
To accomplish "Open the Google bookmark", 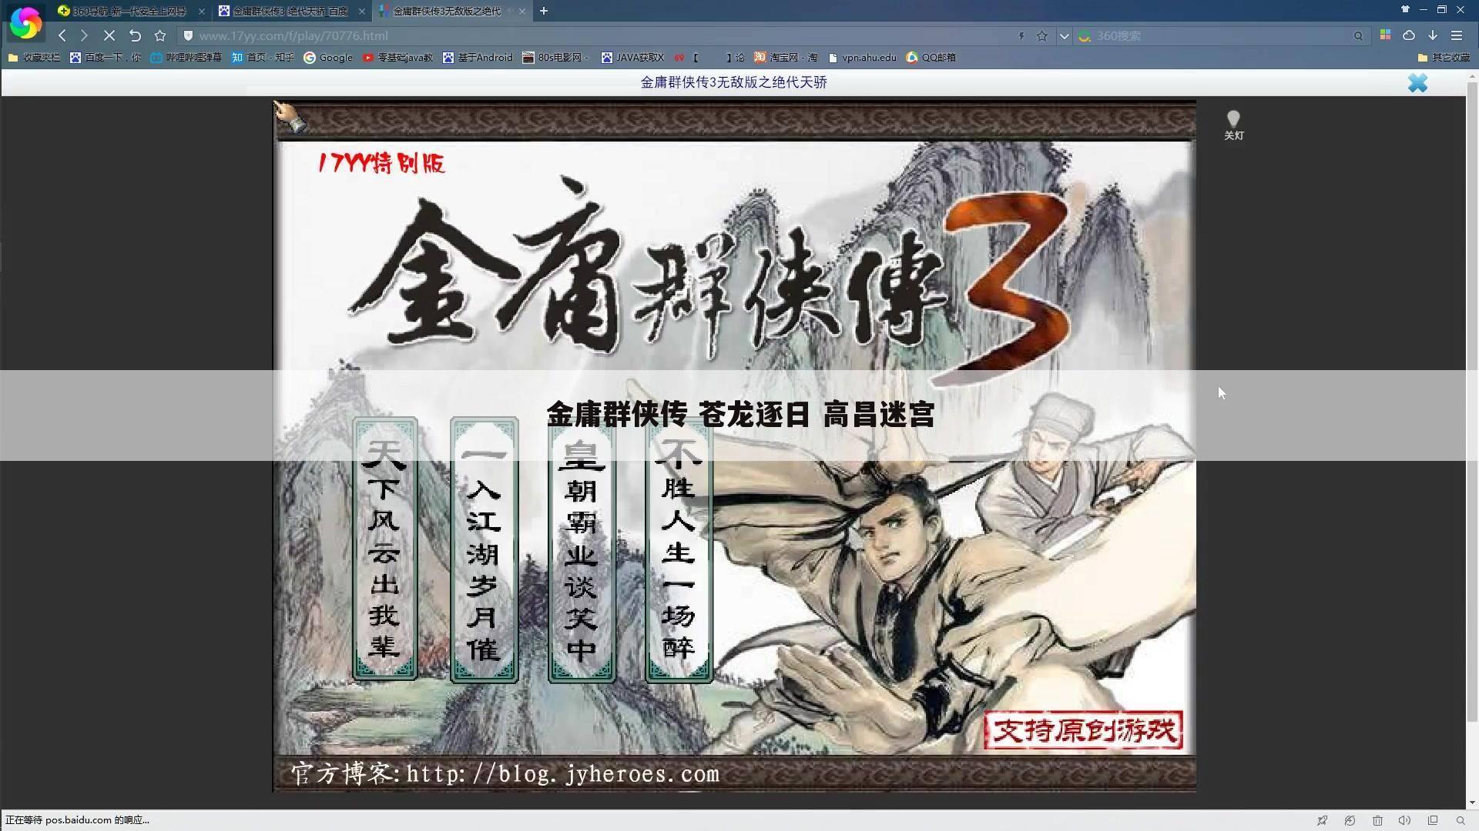I will point(328,58).
